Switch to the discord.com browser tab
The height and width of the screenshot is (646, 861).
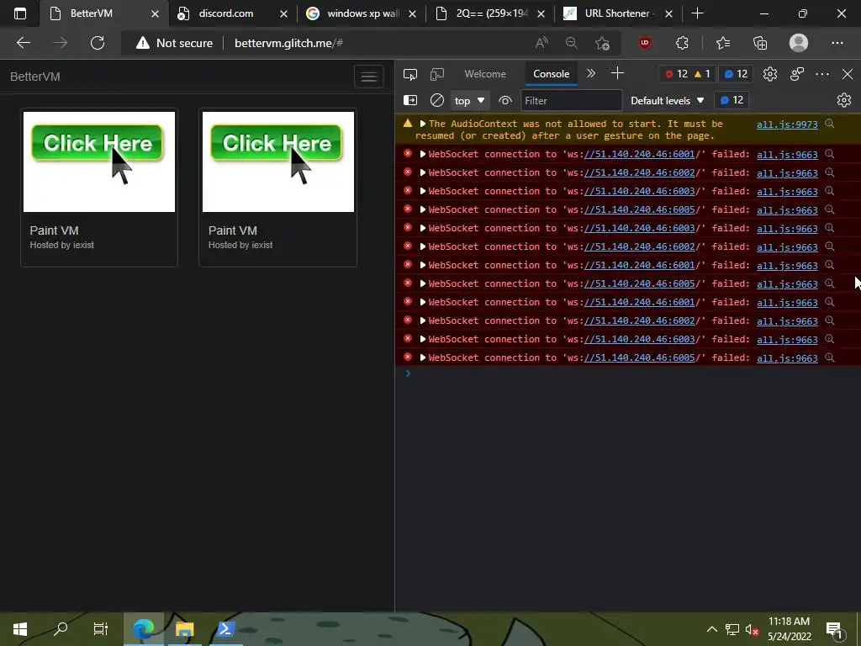point(225,13)
